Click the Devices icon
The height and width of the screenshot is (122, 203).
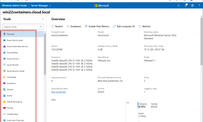tap(4, 90)
